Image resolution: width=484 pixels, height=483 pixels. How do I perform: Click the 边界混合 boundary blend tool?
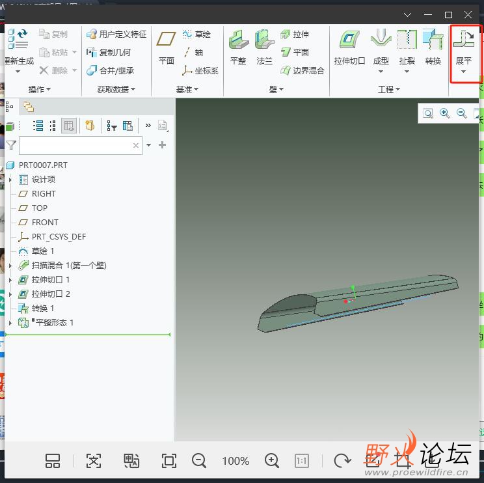(302, 70)
